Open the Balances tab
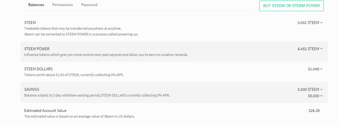The width and height of the screenshot is (338, 125). tap(36, 5)
